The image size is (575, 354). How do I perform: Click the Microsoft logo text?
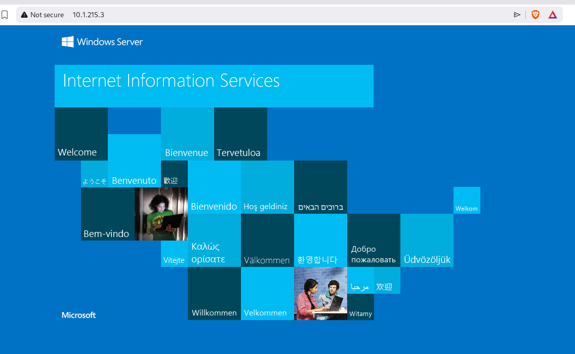78,315
